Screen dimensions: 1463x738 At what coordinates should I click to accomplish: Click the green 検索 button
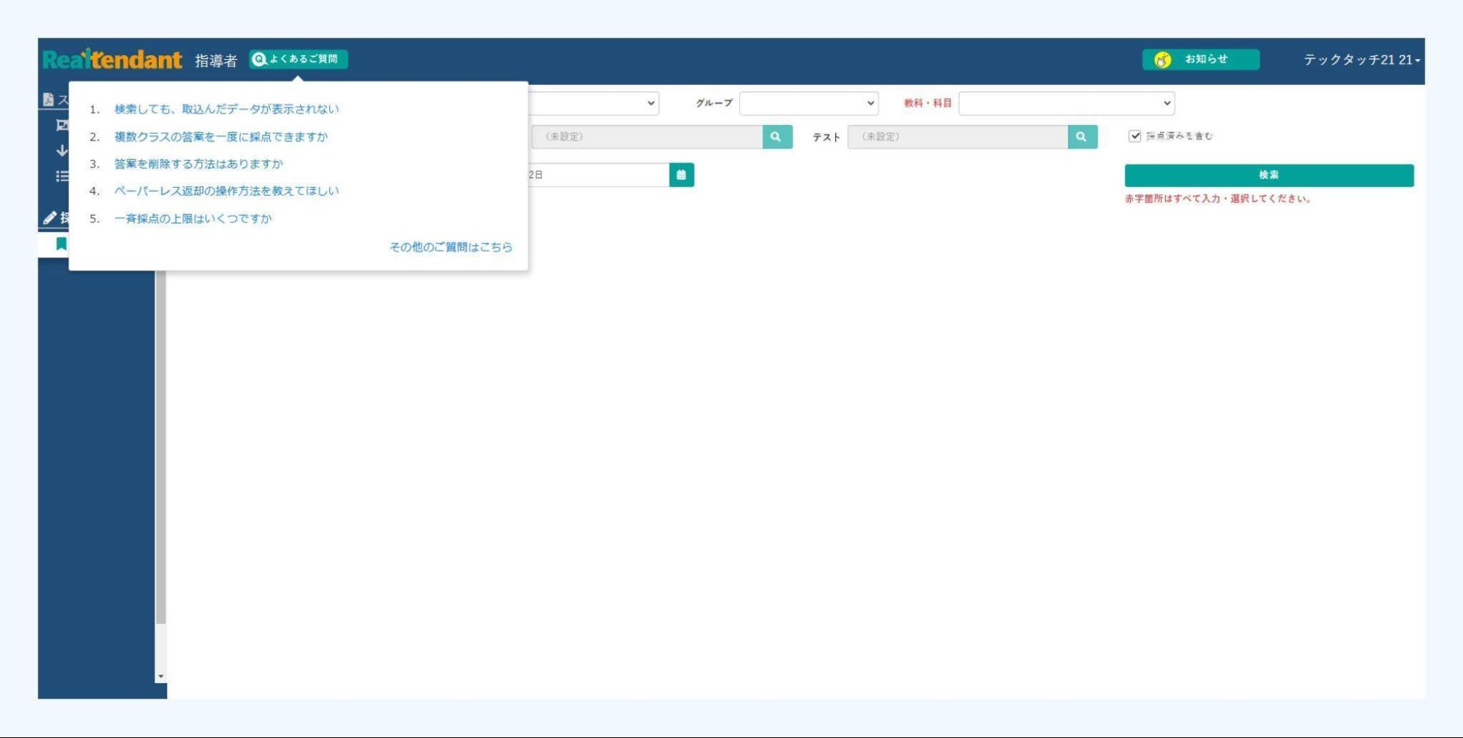[x=1268, y=175]
